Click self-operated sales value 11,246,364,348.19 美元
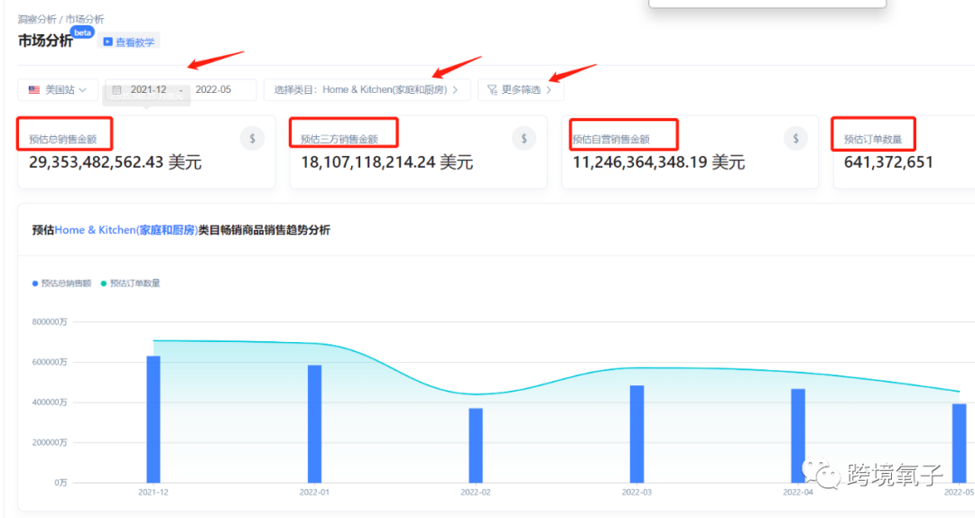 point(658,162)
